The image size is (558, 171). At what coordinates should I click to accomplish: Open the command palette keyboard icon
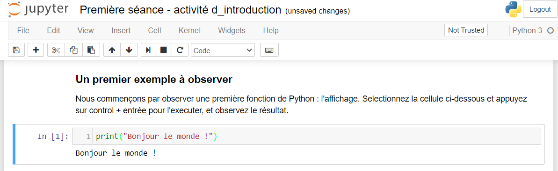[269, 50]
